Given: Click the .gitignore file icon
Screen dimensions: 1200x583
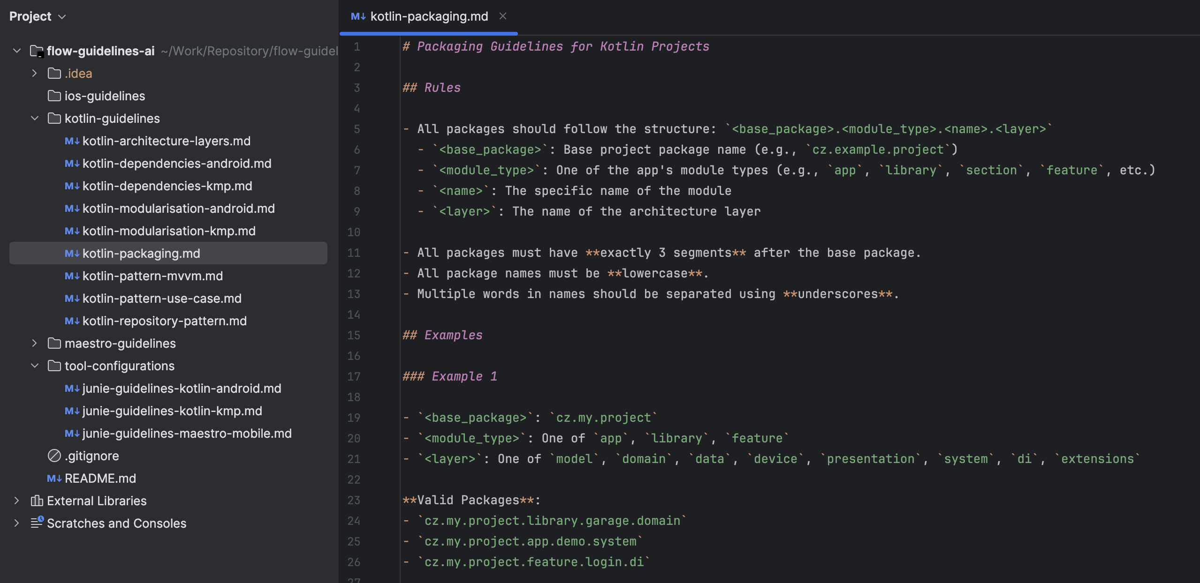Looking at the screenshot, I should [x=54, y=456].
